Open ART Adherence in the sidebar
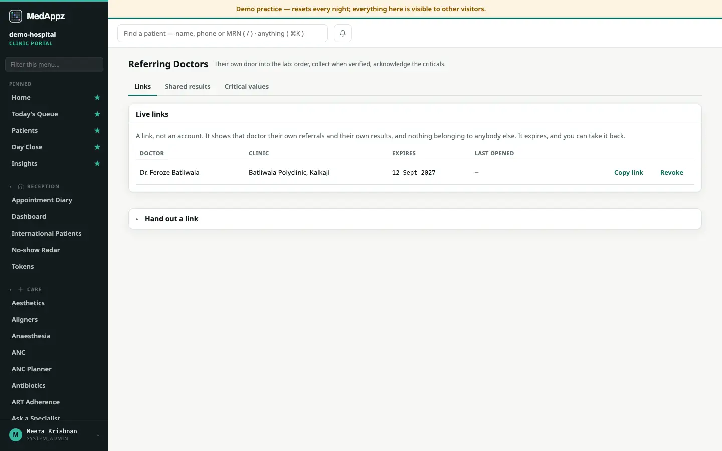Image resolution: width=722 pixels, height=451 pixels. [x=36, y=402]
